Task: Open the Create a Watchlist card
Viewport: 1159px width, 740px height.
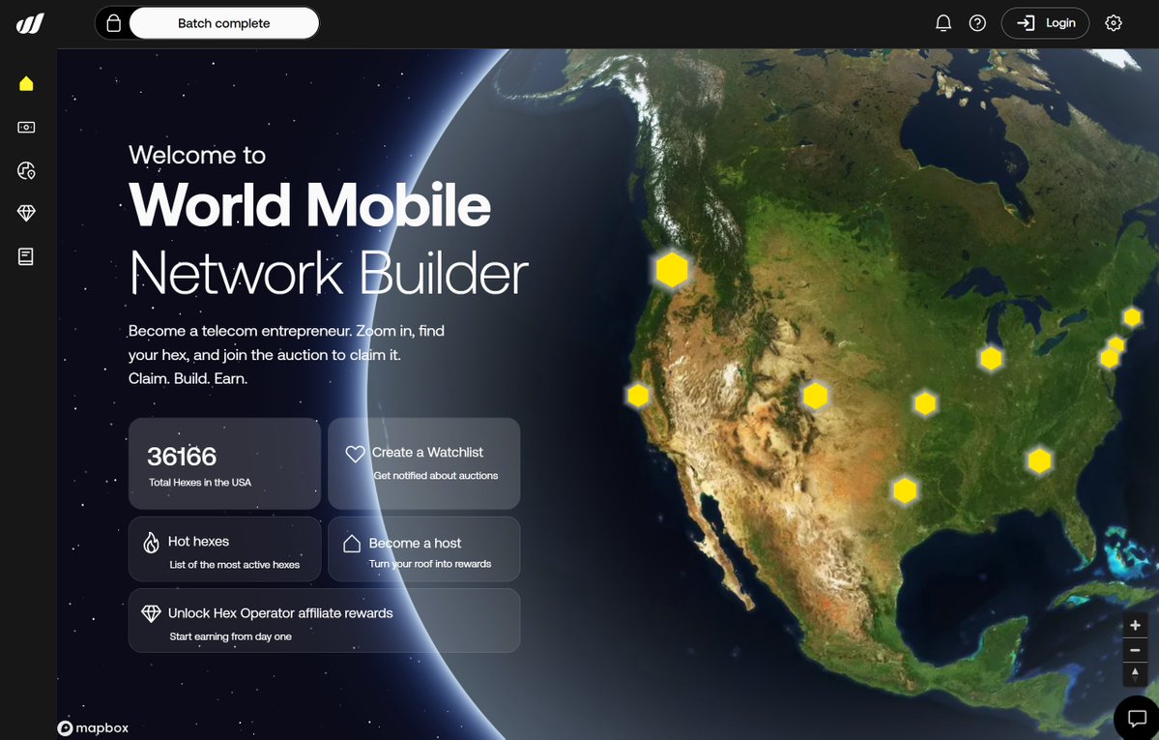Action: tap(423, 462)
